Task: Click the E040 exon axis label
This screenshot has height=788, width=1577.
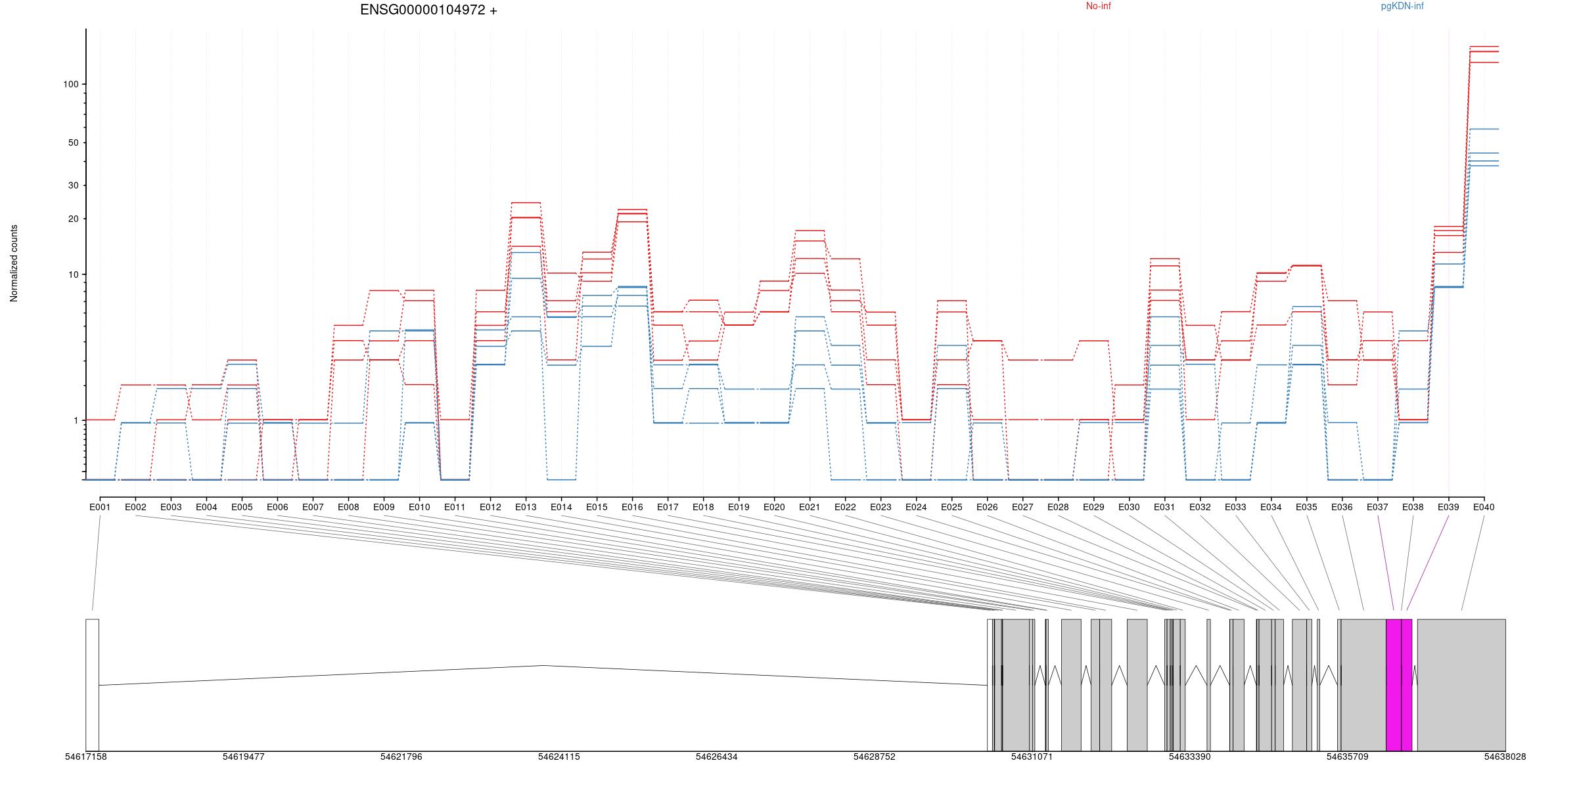Action: pyautogui.click(x=1484, y=507)
